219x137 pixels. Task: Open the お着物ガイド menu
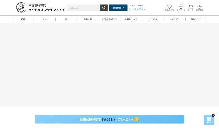(131, 19)
